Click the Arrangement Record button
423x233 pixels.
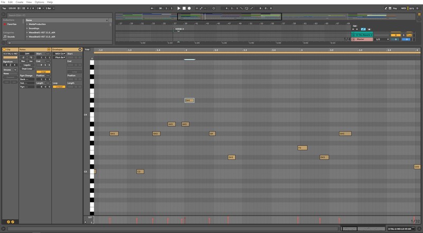point(189,8)
